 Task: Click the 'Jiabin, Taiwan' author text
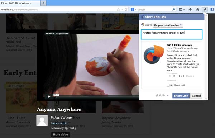61,118
